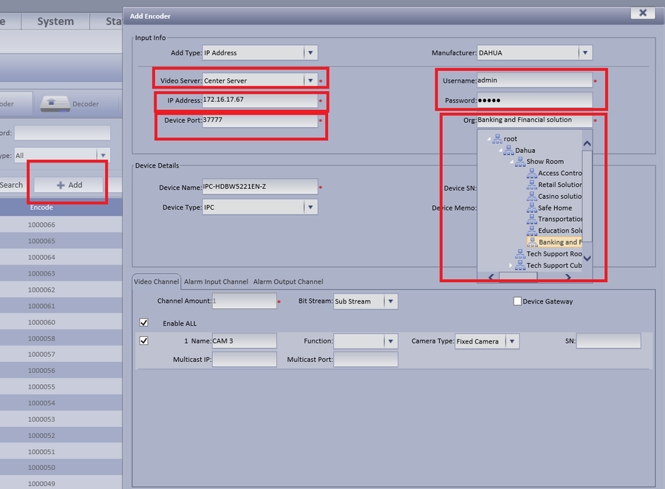Click the Tech Support Room node icon

pyautogui.click(x=520, y=253)
